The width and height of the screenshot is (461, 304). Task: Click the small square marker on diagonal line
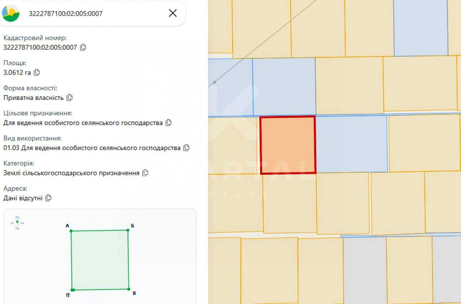(x=214, y=82)
